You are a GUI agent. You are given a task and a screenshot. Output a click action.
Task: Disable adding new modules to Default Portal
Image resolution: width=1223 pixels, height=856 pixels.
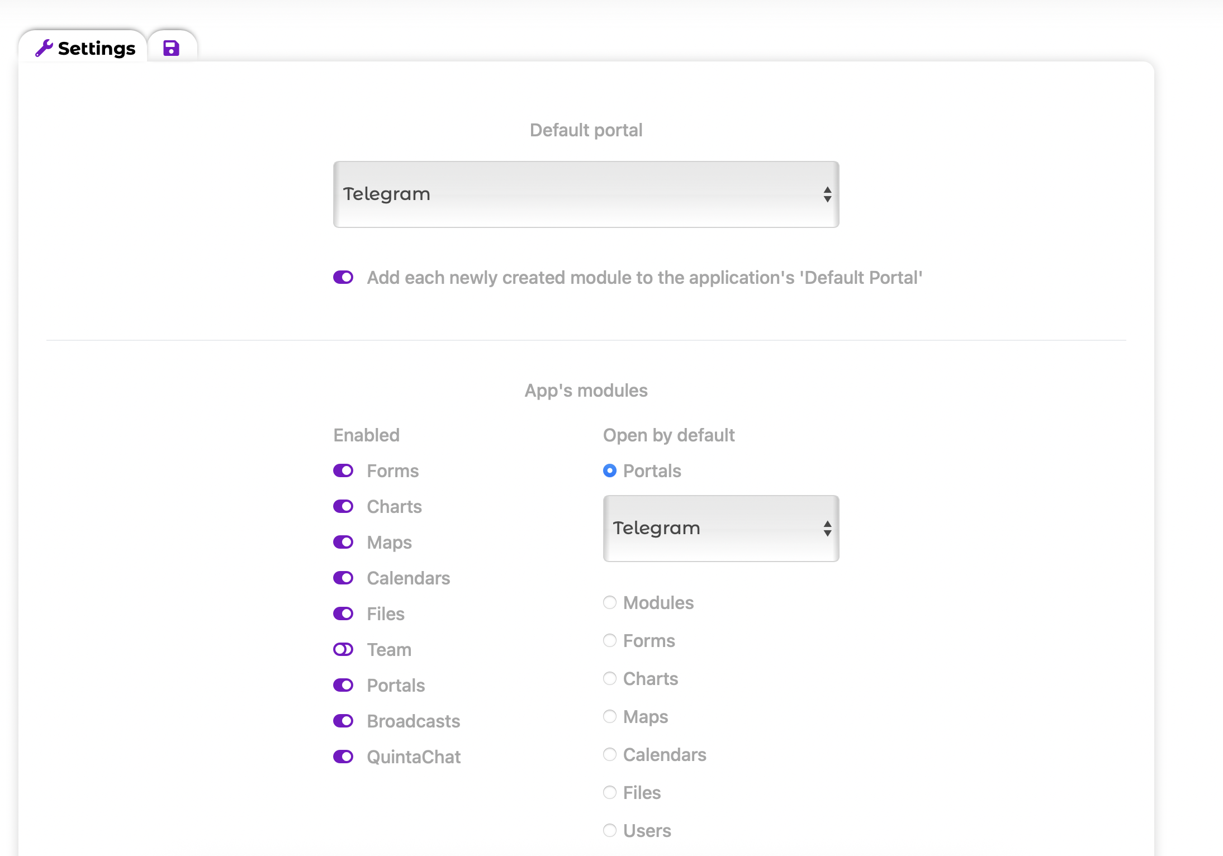tap(343, 277)
